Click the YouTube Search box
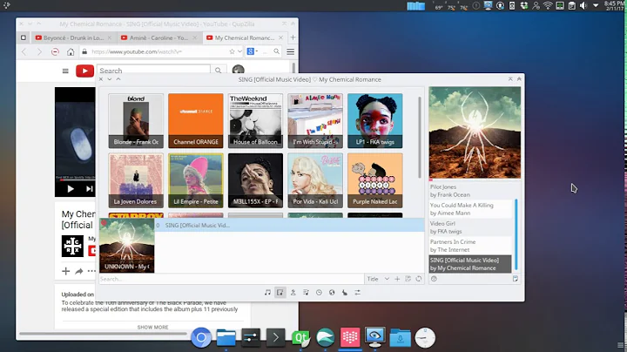Viewport: 627px width, 352px height. 153,71
